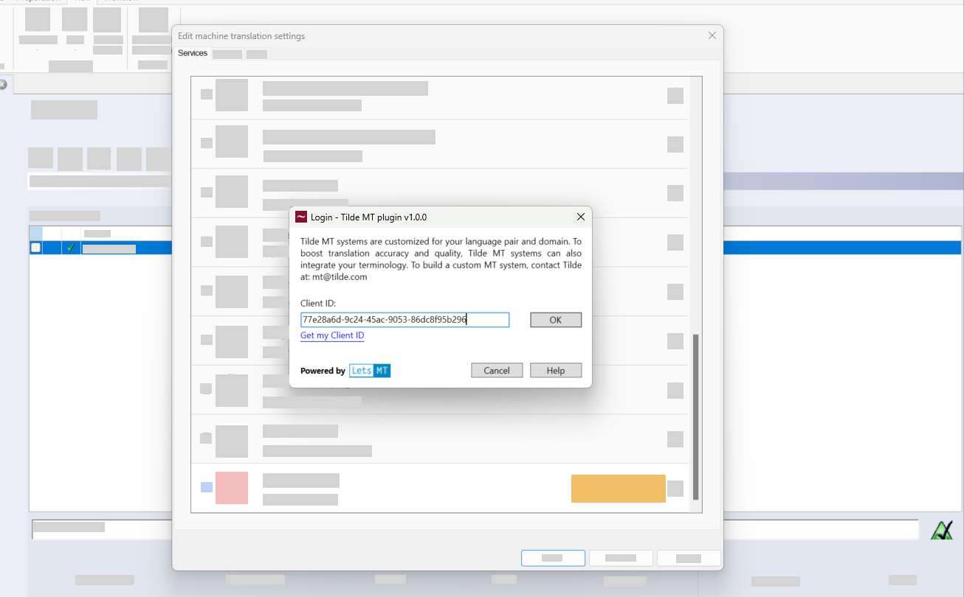Click the green icon at bottom right of main window
This screenshot has height=597, width=964.
coord(941,530)
